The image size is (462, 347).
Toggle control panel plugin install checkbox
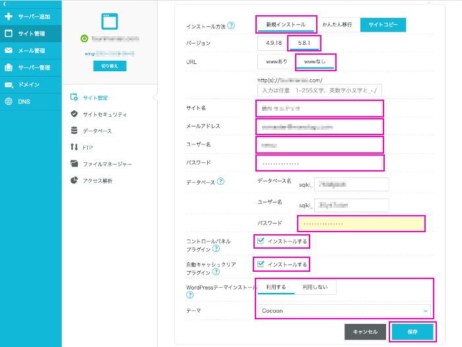261,241
